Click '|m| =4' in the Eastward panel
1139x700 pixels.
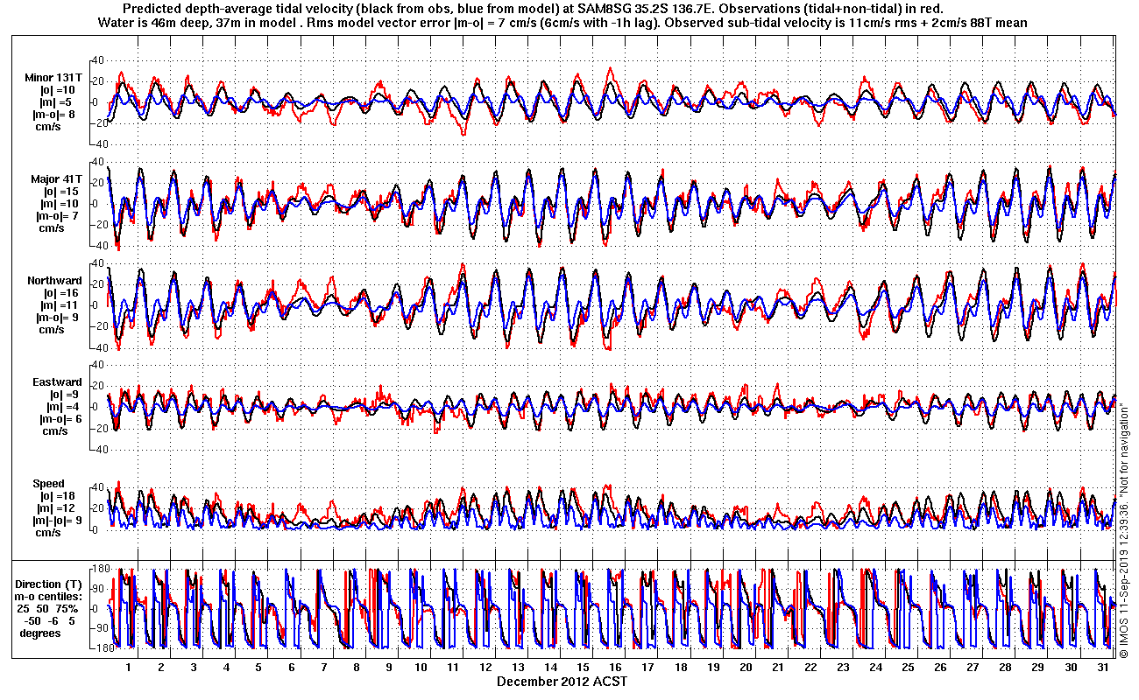point(61,407)
